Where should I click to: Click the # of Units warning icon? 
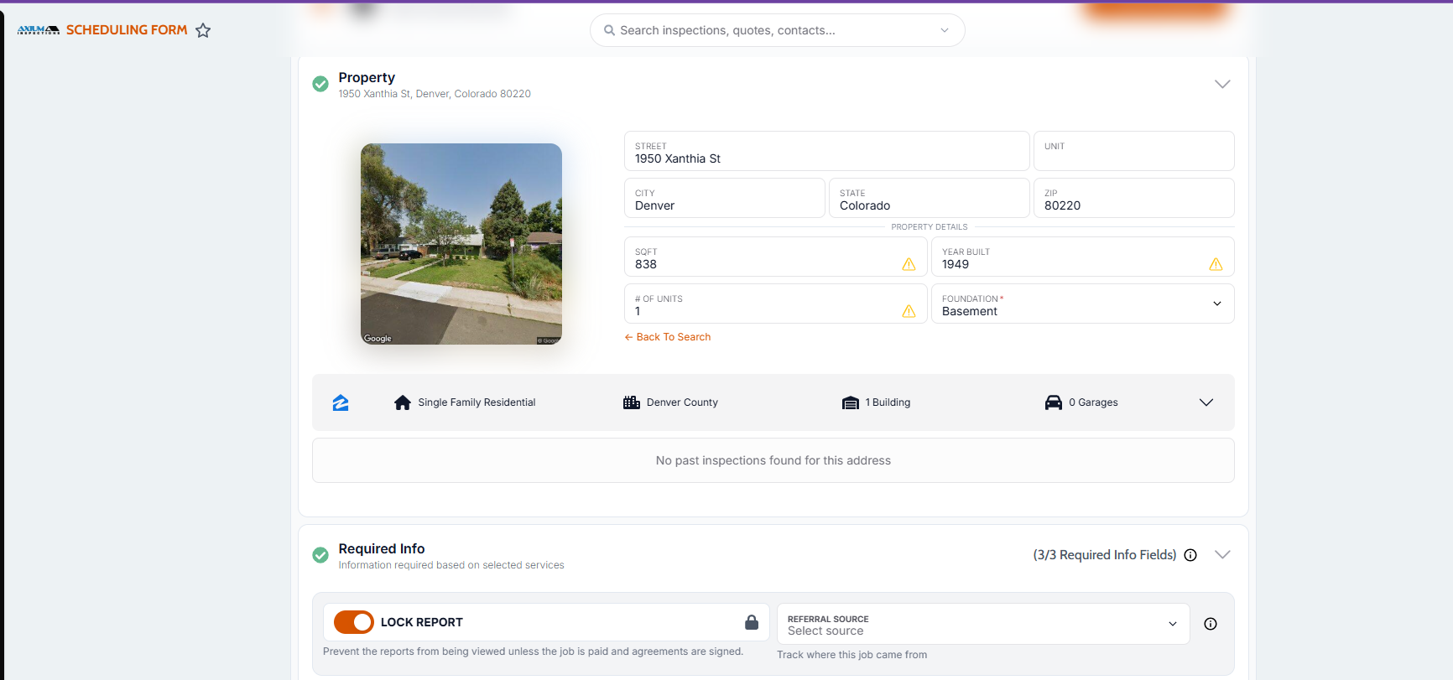pyautogui.click(x=909, y=311)
